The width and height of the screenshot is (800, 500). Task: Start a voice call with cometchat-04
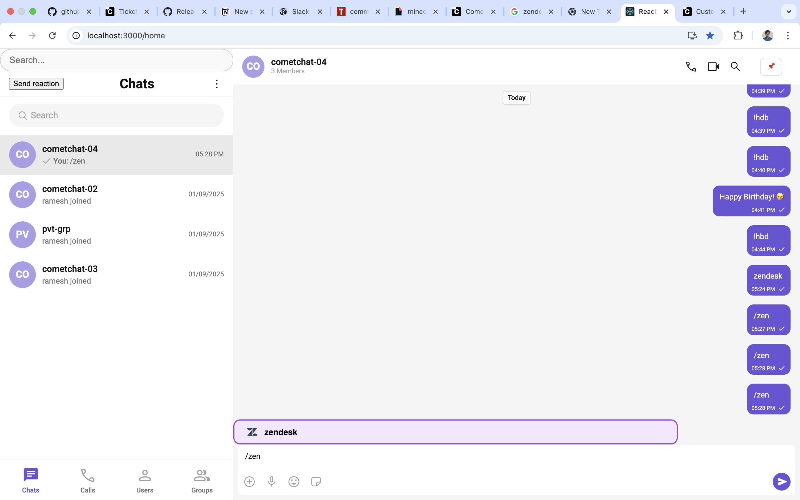click(691, 66)
